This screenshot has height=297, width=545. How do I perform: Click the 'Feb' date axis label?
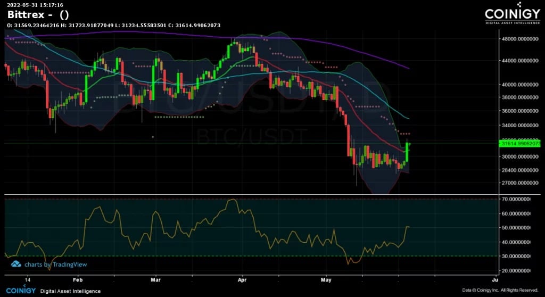78,279
